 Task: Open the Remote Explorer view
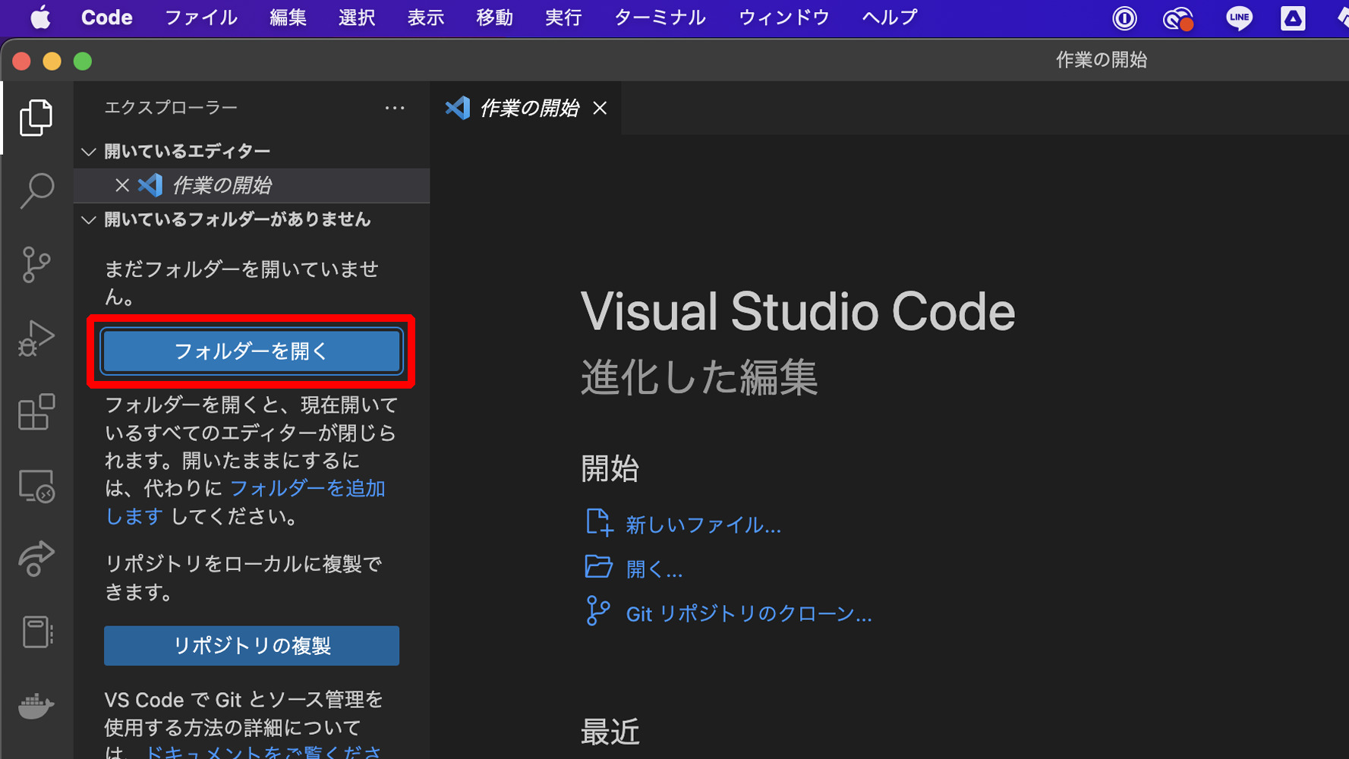(x=36, y=486)
